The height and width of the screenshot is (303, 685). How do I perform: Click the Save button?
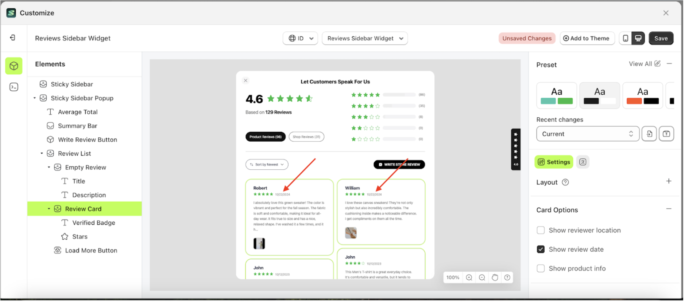pyautogui.click(x=661, y=38)
